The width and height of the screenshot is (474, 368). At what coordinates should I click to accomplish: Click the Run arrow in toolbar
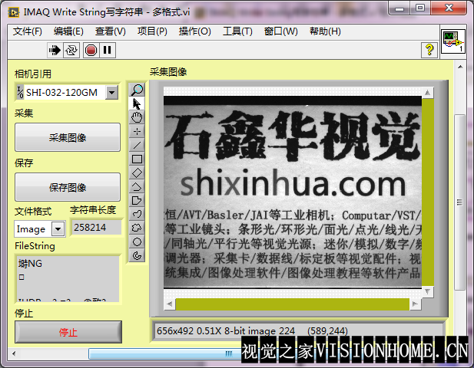55,50
